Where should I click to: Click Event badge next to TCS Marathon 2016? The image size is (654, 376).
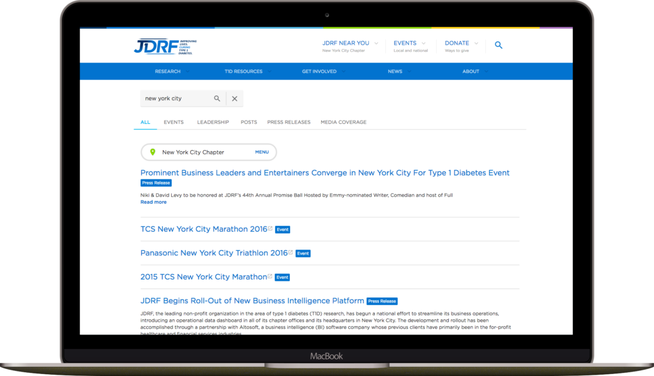282,230
